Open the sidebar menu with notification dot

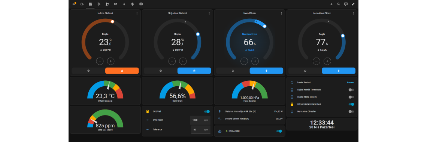[x=74, y=4]
